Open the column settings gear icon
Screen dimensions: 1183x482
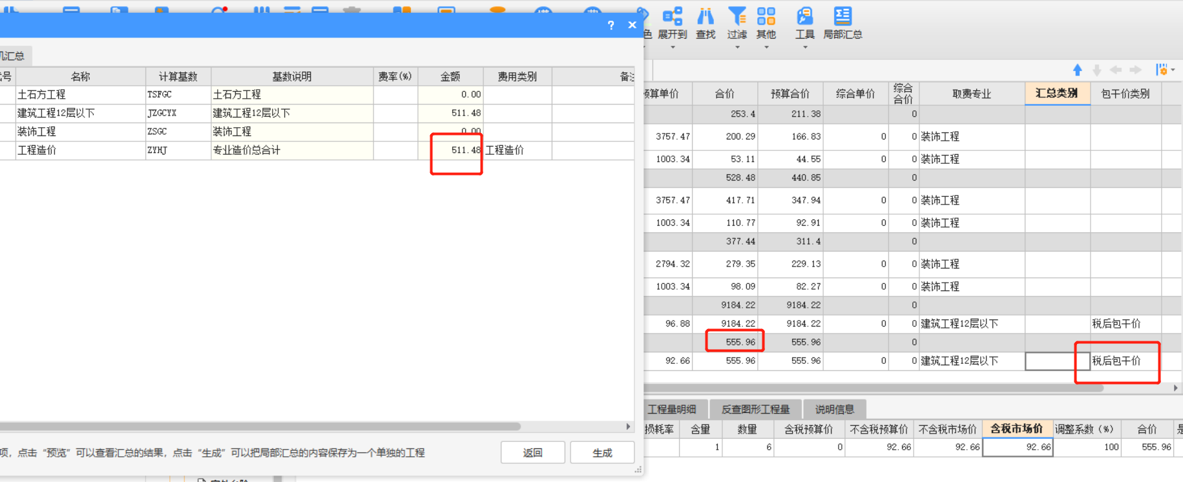pyautogui.click(x=1162, y=70)
